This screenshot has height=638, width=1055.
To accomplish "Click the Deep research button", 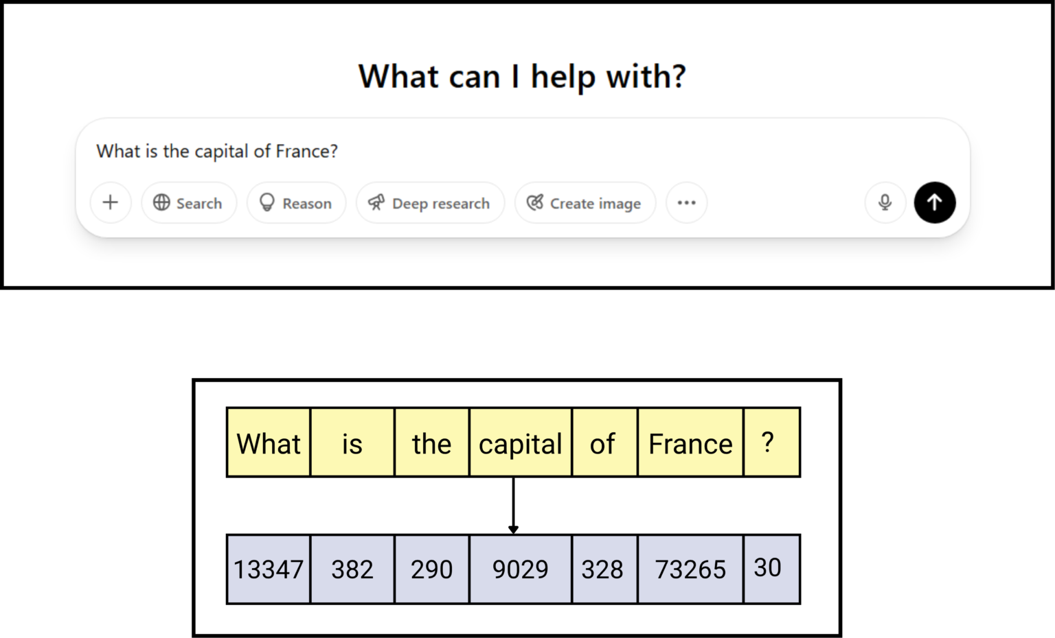I will (x=430, y=202).
